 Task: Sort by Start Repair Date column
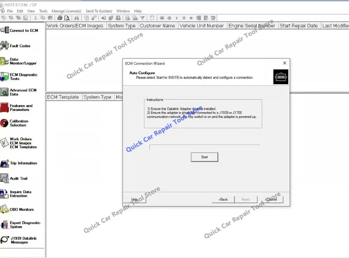tap(300, 26)
